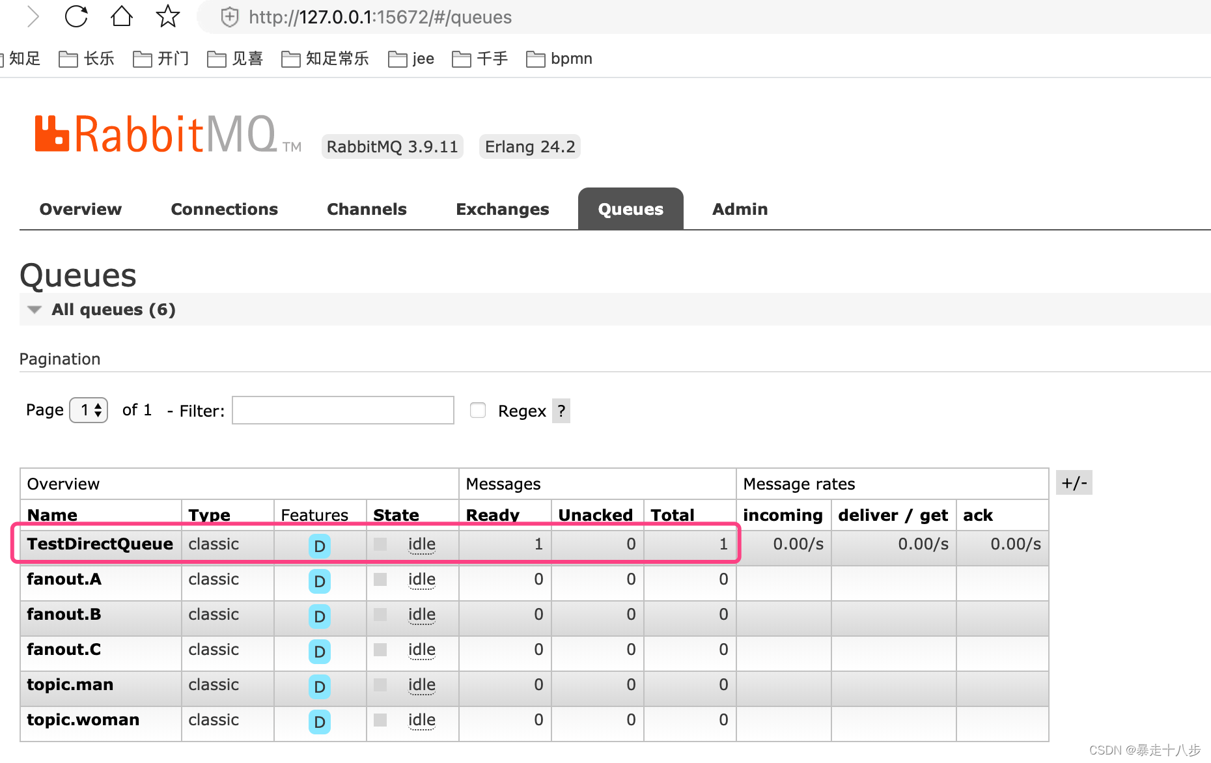Image resolution: width=1211 pixels, height=763 pixels.
Task: Open the bpmn bookmark folder
Action: coord(559,59)
